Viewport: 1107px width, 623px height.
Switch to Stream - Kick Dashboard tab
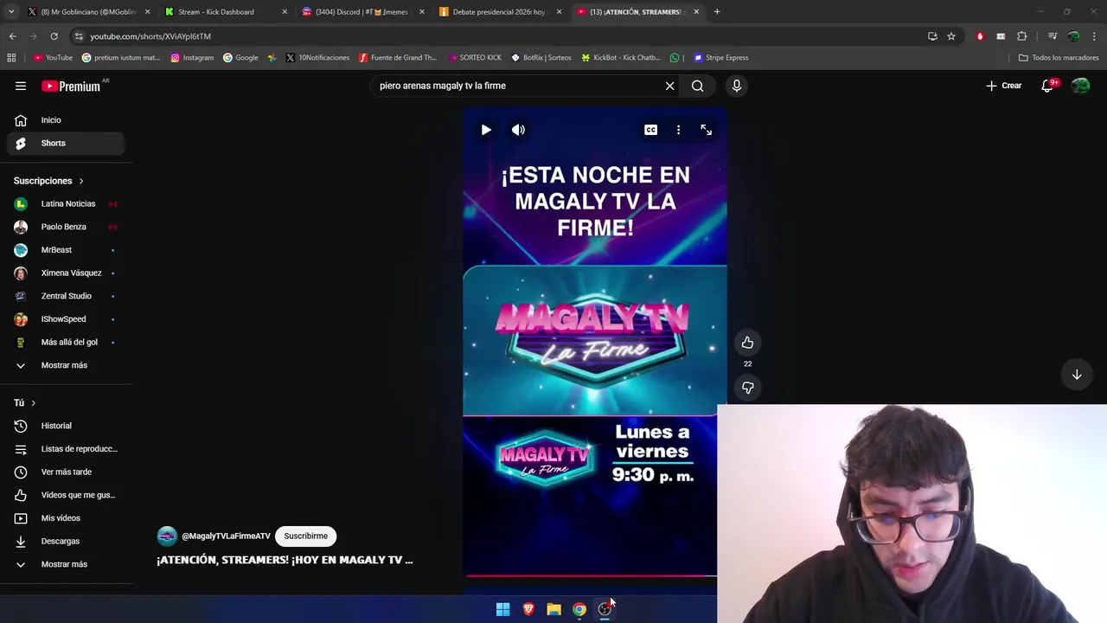[225, 12]
